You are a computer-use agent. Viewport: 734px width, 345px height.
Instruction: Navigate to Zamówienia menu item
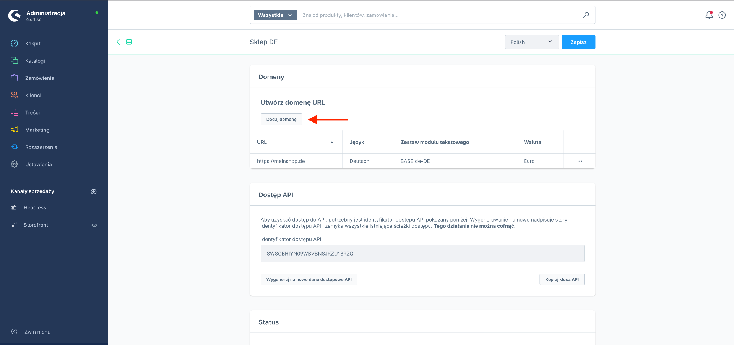tap(39, 78)
